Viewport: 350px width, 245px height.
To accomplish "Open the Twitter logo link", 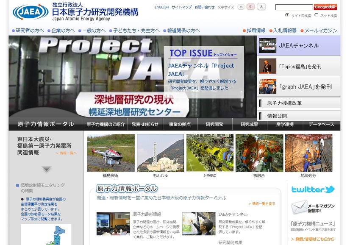I will [x=313, y=189].
